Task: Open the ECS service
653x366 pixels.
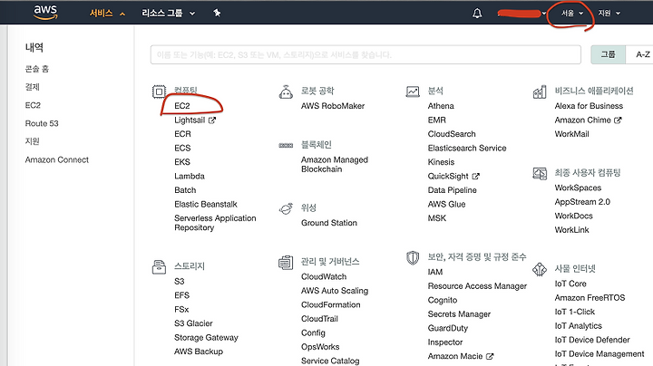Action: [x=182, y=148]
